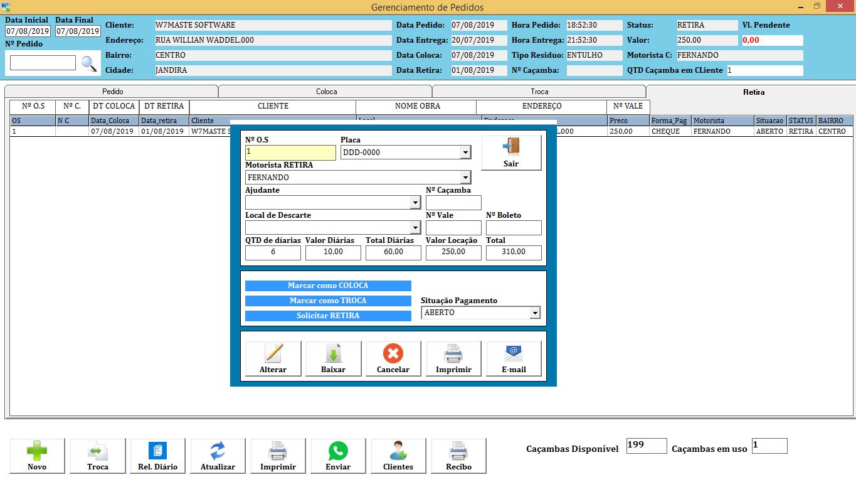Viewport: 856px width, 482px height.
Task: Switch to the Troca tab
Action: click(539, 92)
